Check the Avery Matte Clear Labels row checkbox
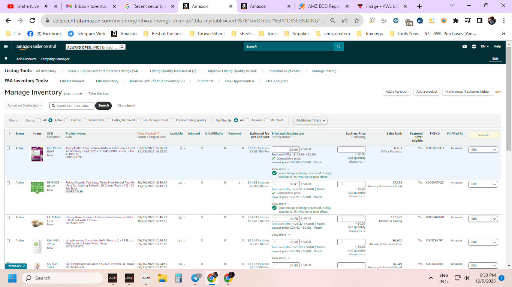Screen dimensions: 512x287 click(x=8, y=148)
